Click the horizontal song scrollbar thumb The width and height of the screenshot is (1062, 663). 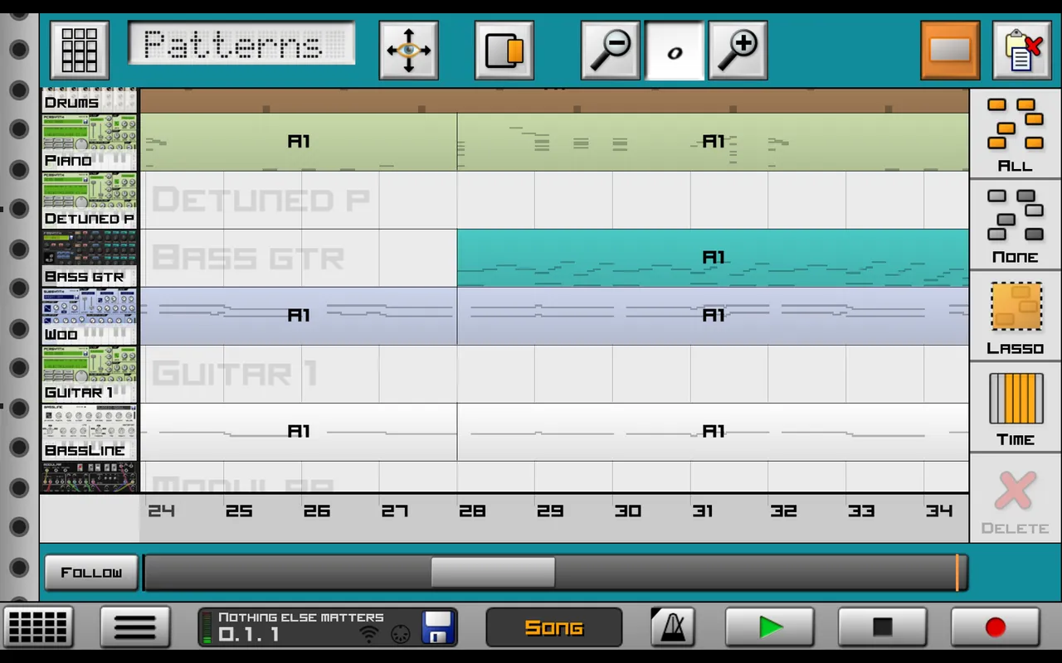coord(493,573)
